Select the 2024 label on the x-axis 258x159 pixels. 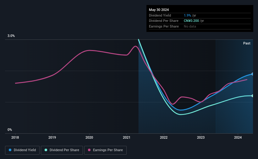pyautogui.click(x=238, y=137)
